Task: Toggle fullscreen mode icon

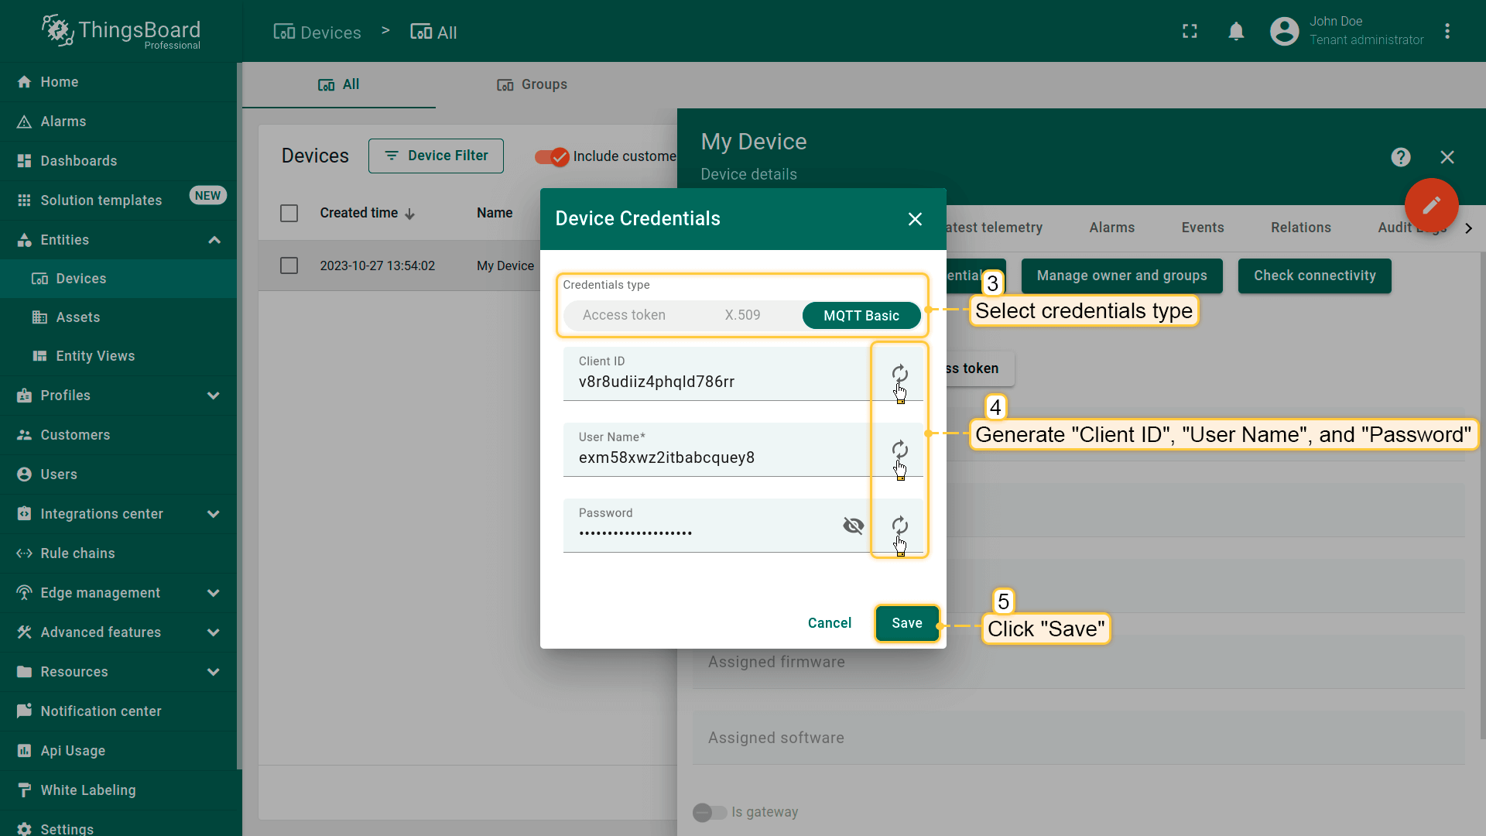Action: click(x=1190, y=32)
